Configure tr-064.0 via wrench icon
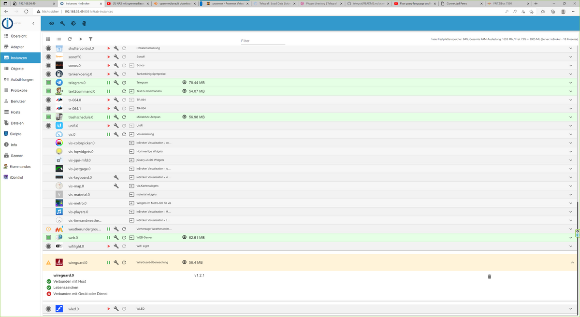Viewport: 580px width, 317px height. tap(116, 100)
